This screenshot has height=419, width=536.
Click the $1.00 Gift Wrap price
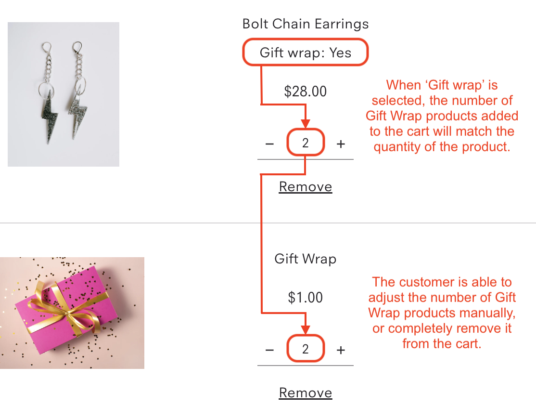[305, 298]
